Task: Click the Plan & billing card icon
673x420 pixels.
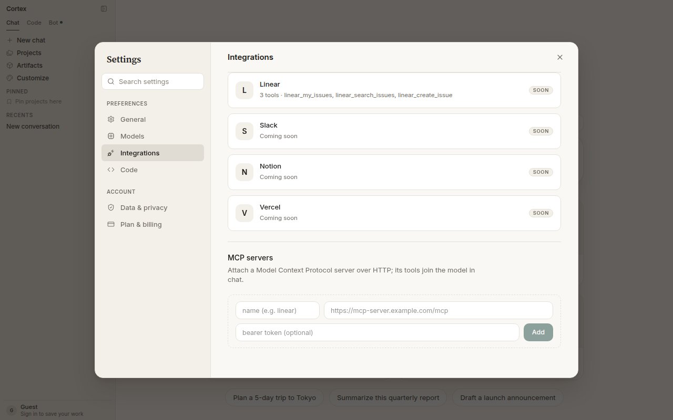Action: pos(111,224)
